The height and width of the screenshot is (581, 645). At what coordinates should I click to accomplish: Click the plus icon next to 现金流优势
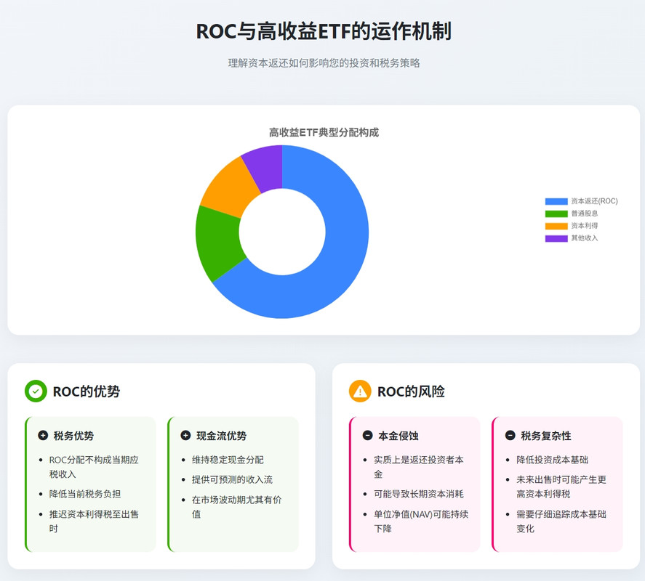click(x=185, y=435)
